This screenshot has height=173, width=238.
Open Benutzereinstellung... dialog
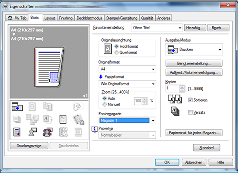point(194,64)
